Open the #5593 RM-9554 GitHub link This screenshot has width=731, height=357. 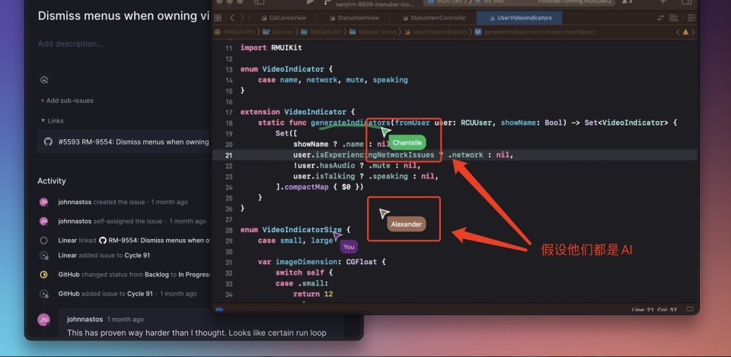coord(124,142)
